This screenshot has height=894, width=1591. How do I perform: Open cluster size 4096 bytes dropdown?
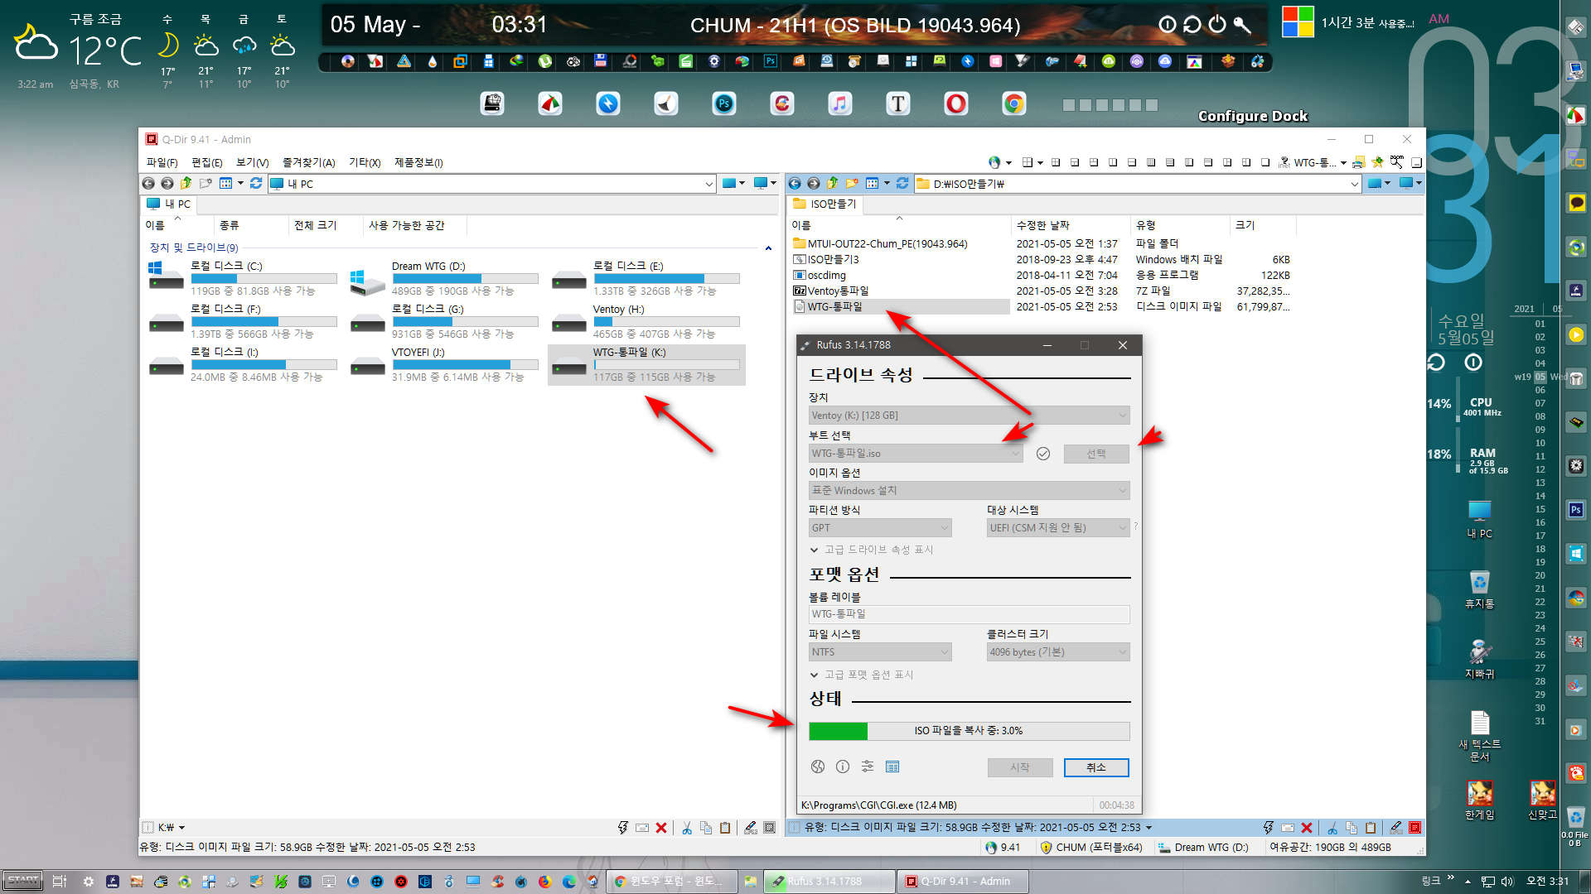1058,652
